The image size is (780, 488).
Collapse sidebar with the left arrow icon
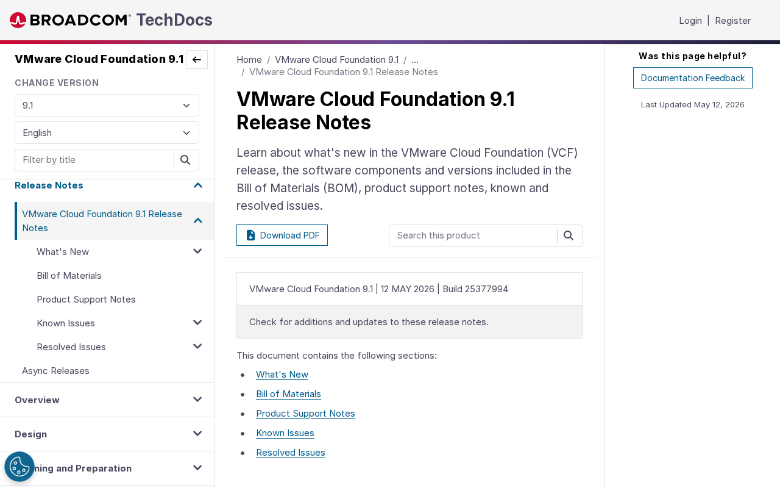[197, 60]
